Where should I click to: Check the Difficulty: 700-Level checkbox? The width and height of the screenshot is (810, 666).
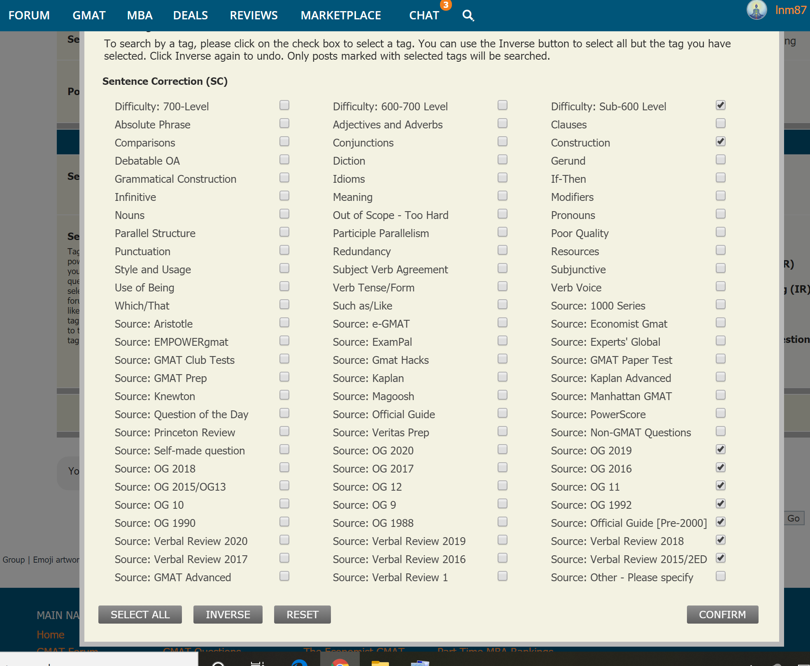284,105
